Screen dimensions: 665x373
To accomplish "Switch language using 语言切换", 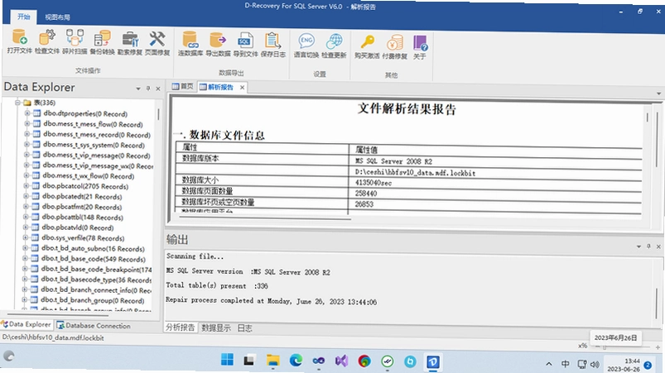I will coord(306,45).
